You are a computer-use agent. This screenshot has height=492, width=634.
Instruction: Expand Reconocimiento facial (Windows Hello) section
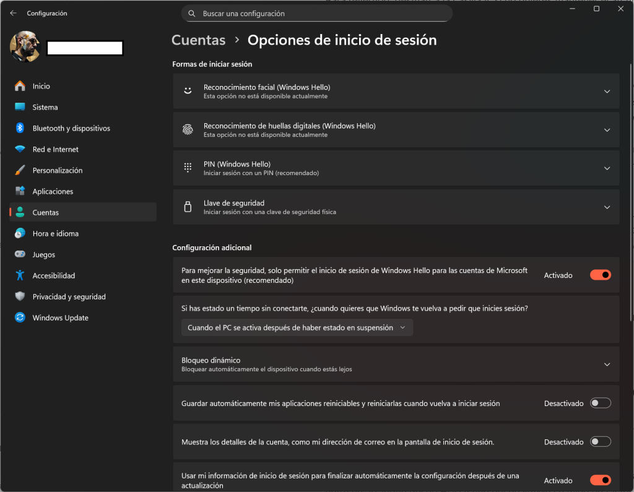(607, 92)
